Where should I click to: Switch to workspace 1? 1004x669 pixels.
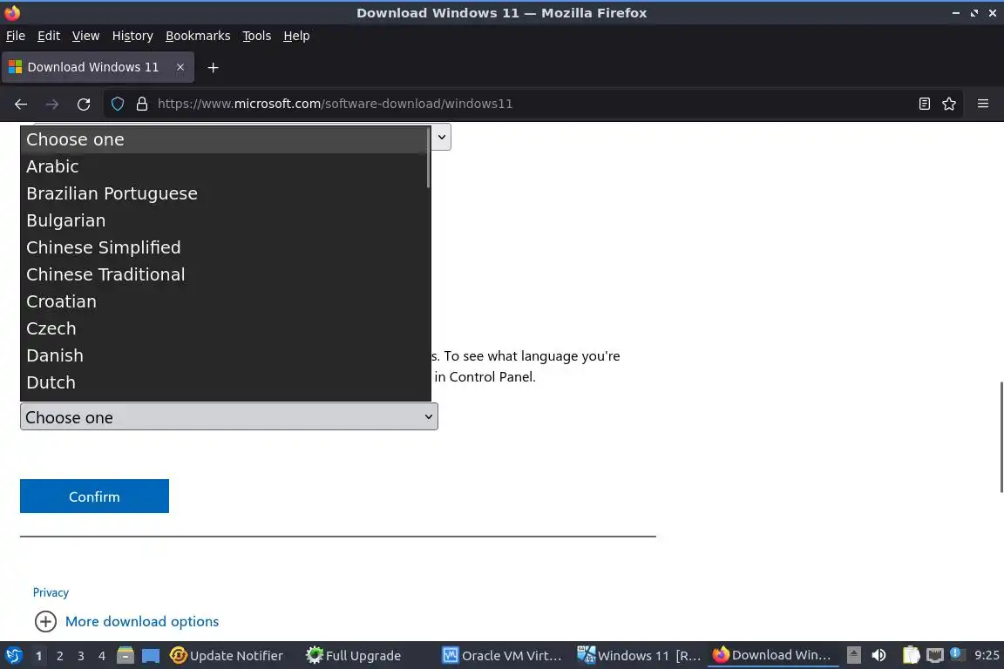tap(39, 656)
